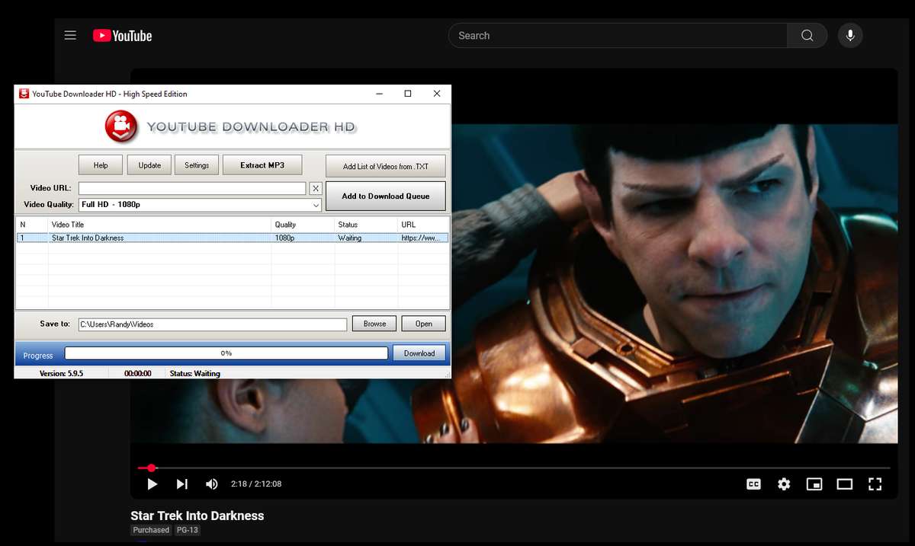Click the Extract MP3 button
This screenshot has width=915, height=546.
coord(262,165)
